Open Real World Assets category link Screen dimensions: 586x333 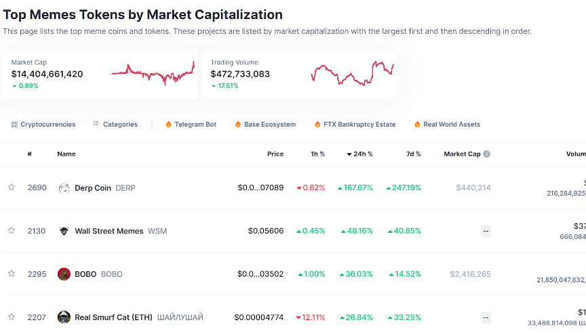click(x=451, y=125)
